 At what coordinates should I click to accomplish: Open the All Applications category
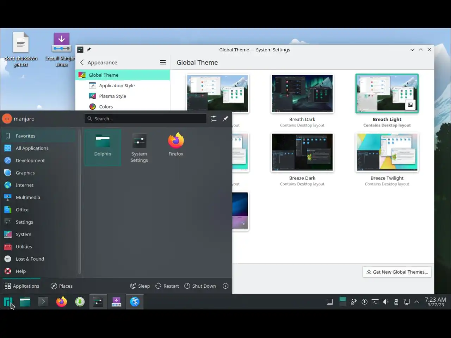[39, 148]
